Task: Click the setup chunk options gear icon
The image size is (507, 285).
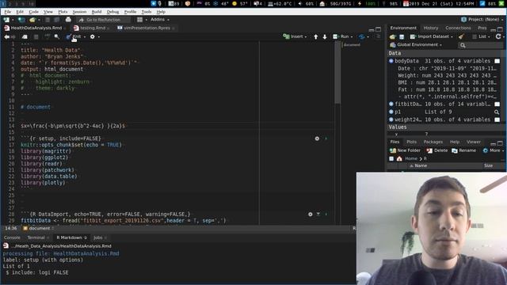Action: tap(317, 139)
